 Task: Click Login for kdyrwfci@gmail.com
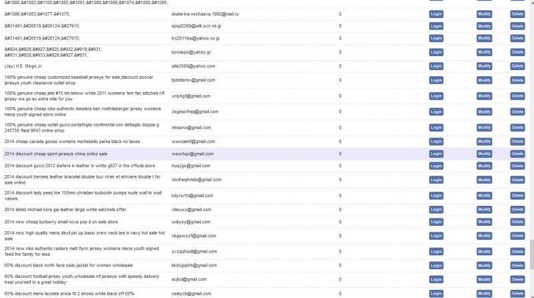[x=436, y=196]
